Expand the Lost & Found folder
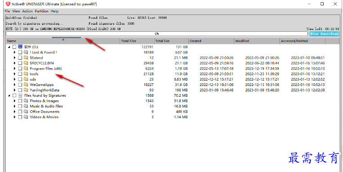This screenshot has width=343, height=172. [15, 52]
